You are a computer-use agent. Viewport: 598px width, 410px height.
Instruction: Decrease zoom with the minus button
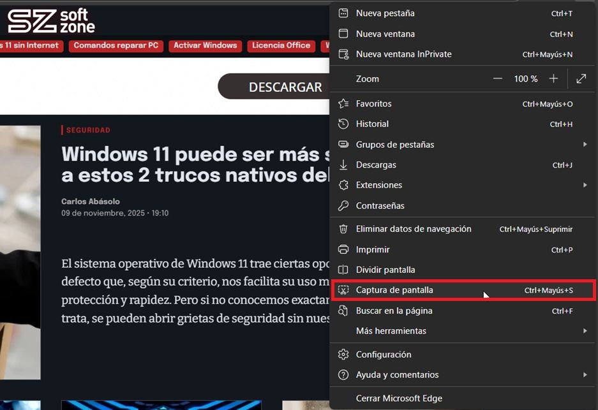click(498, 78)
